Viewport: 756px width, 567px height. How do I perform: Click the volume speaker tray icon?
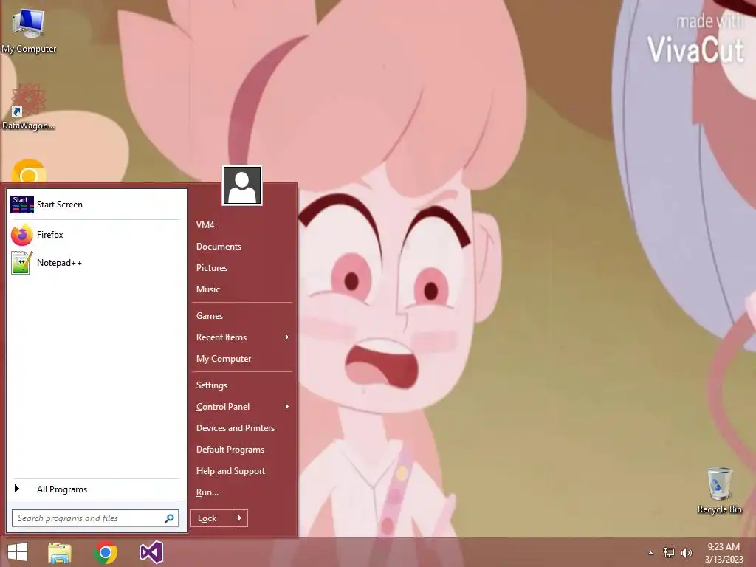[687, 552]
